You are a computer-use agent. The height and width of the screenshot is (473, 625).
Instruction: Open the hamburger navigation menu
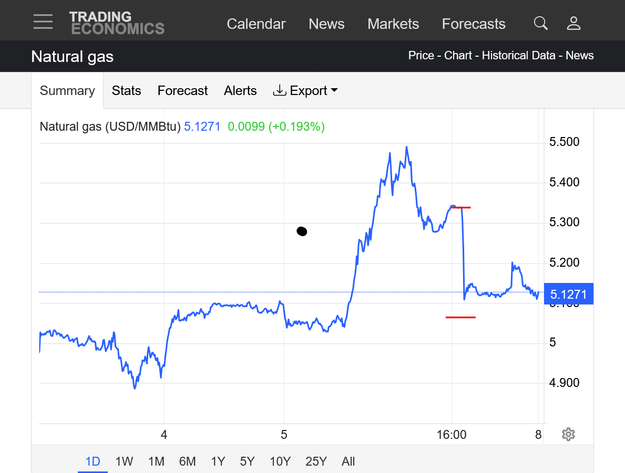pos(43,22)
